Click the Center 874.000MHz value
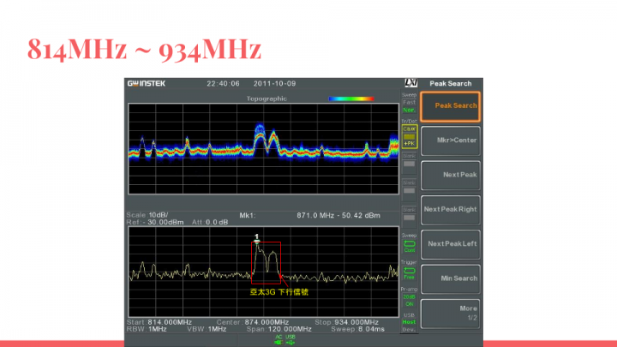Screen dimensions: 617x347 point(267,322)
